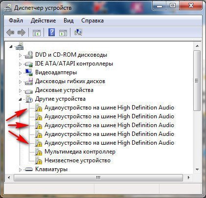Open the Действие menu

[43, 21]
